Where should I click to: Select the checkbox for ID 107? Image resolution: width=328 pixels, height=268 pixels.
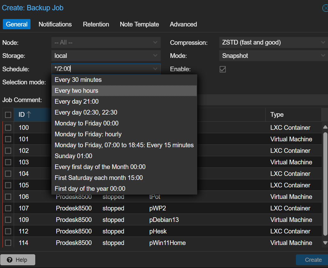(x=8, y=208)
